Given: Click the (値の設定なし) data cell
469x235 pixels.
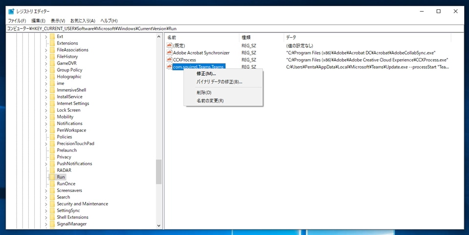Looking at the screenshot, I should pyautogui.click(x=299, y=46).
